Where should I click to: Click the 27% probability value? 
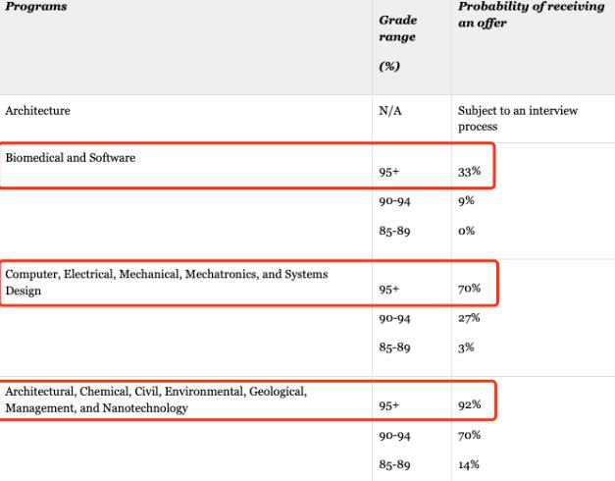pos(469,318)
